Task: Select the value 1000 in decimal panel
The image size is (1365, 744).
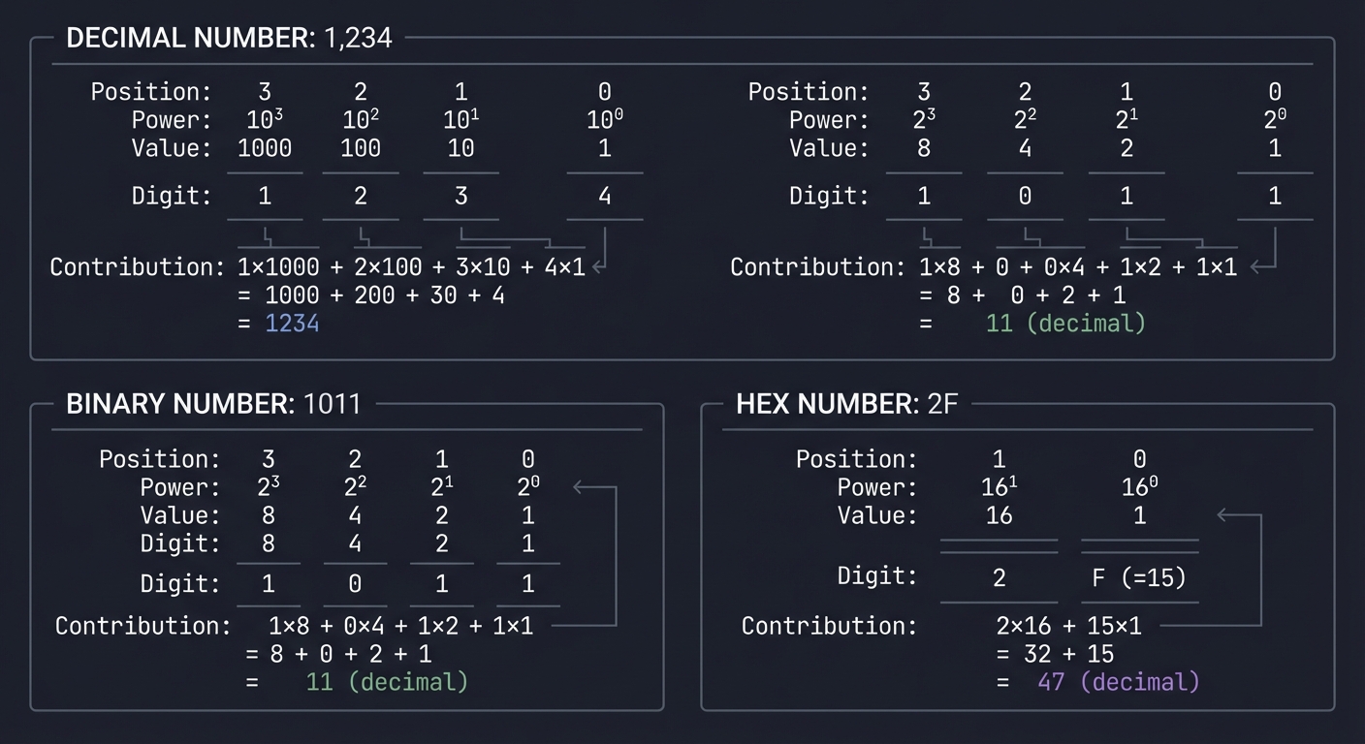Action: (x=265, y=148)
